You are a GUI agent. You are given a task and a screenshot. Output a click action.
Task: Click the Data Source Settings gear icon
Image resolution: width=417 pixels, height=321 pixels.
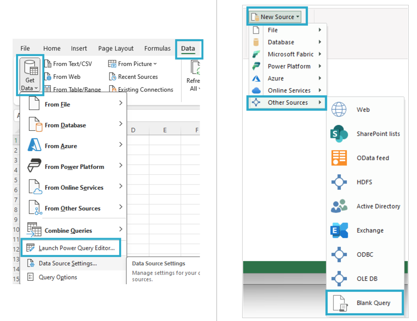coord(31,263)
